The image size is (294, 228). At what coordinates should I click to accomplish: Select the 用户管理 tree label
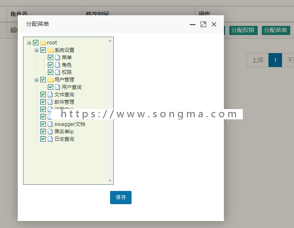click(64, 80)
